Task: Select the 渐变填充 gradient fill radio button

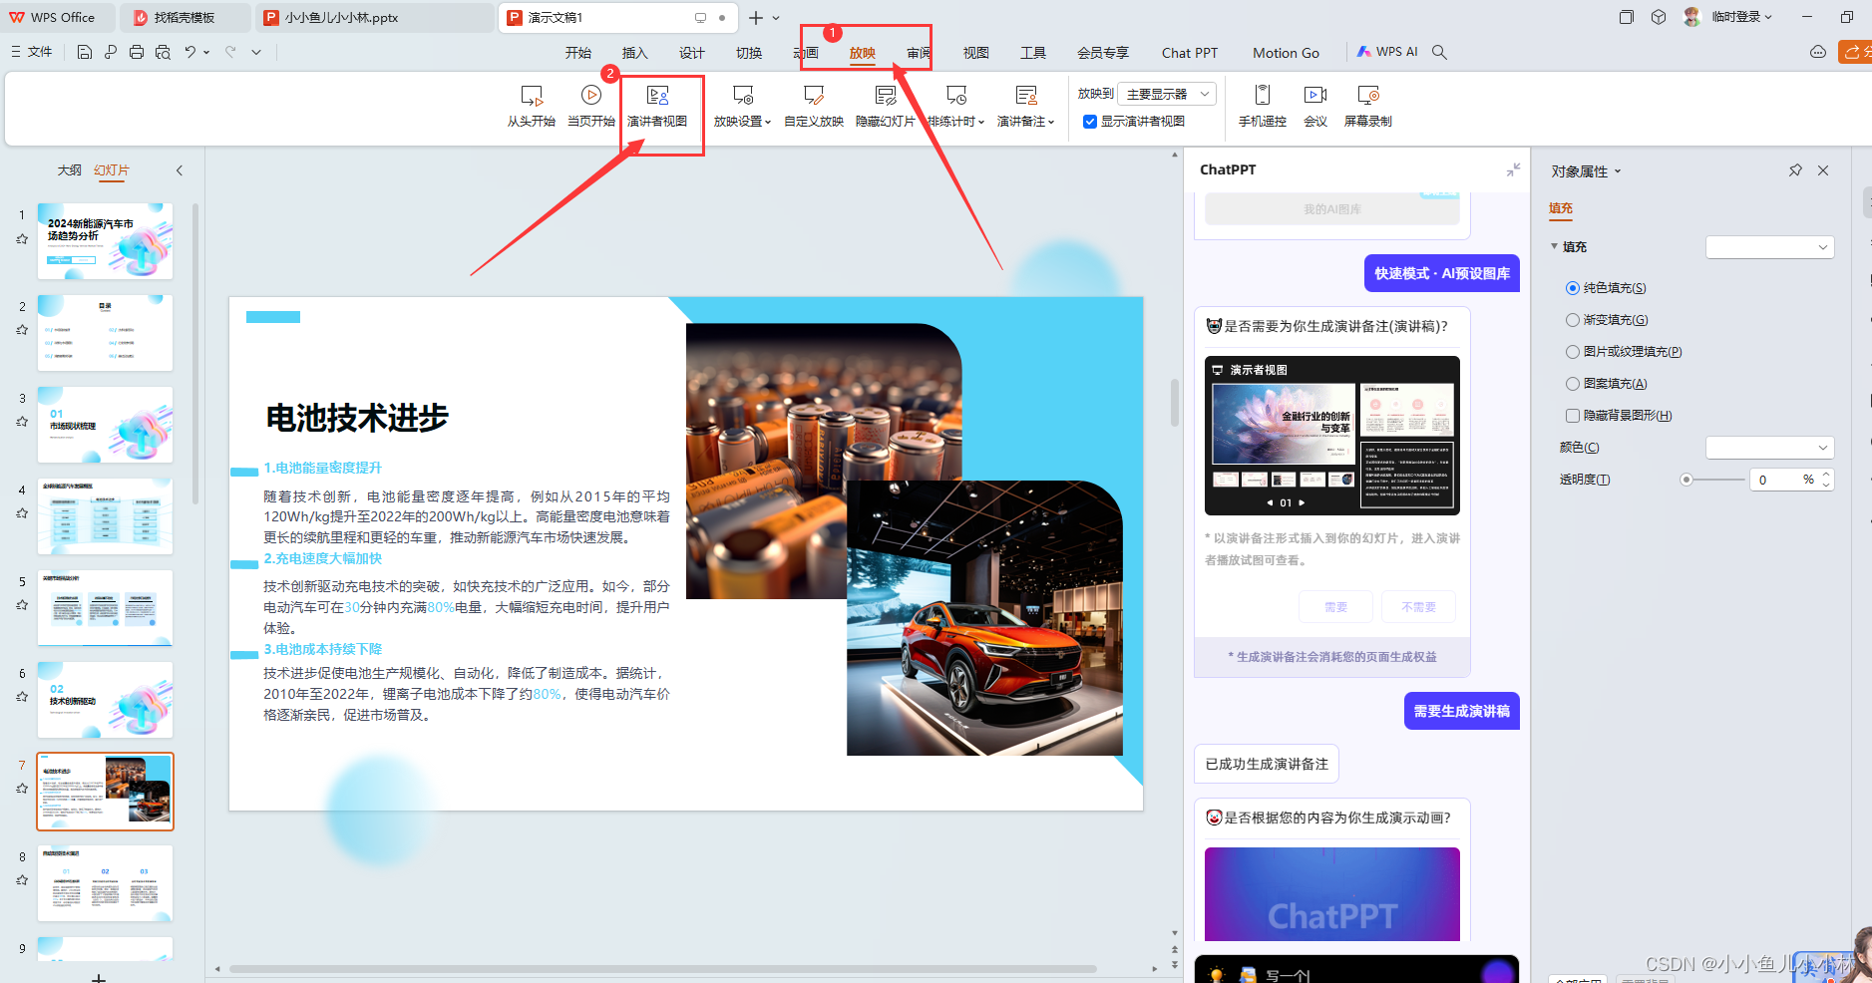Action: [x=1573, y=320]
